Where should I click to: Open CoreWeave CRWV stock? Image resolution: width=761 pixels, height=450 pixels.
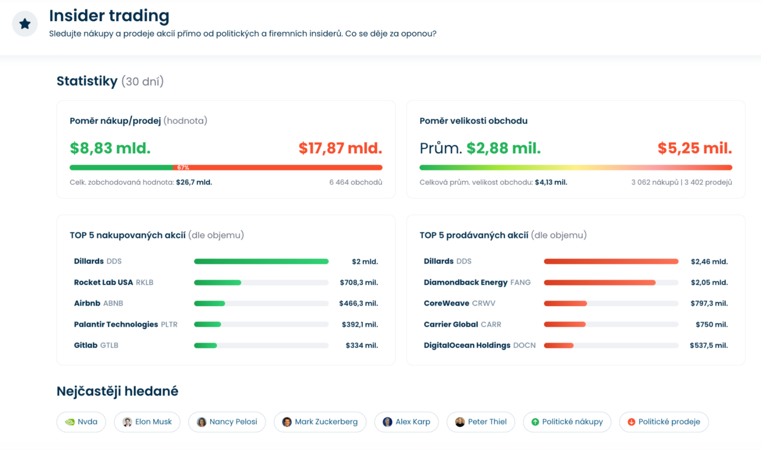tap(460, 304)
